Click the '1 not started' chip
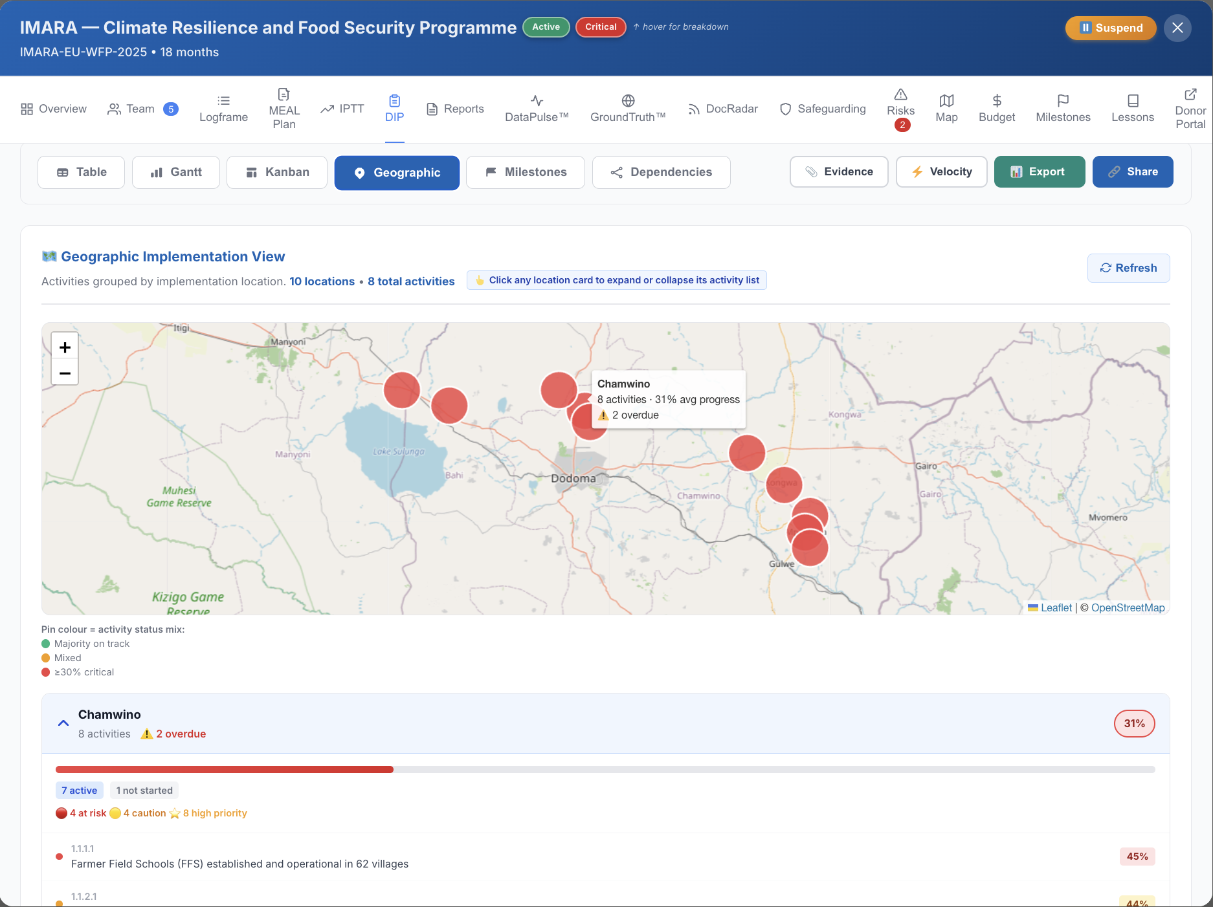 click(x=144, y=791)
